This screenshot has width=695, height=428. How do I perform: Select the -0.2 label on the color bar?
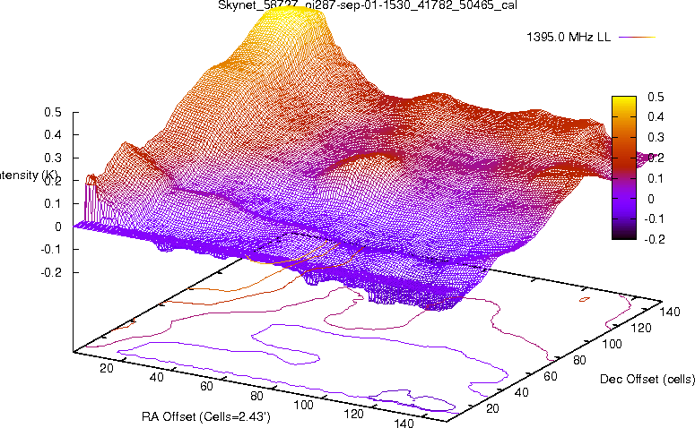(654, 239)
